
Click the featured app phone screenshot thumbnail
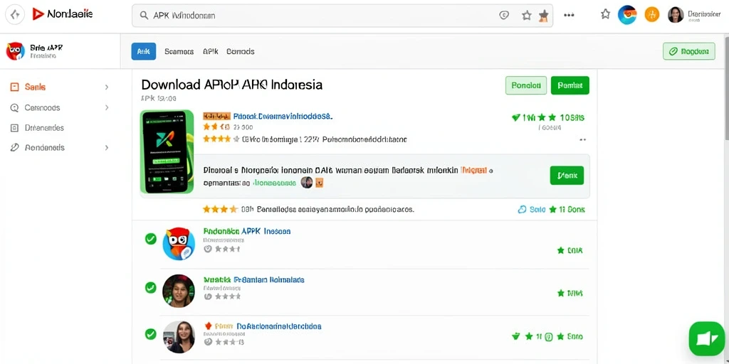tap(167, 152)
